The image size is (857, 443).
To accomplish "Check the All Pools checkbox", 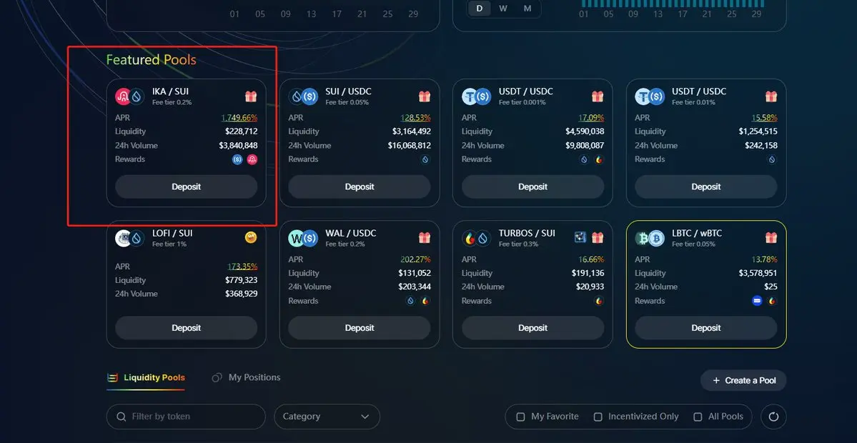I will (698, 417).
